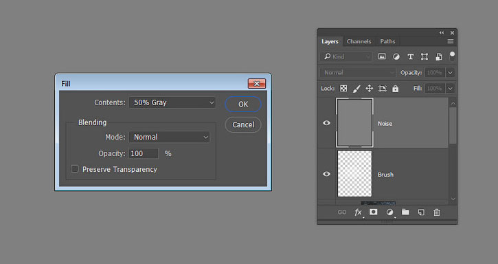The width and height of the screenshot is (498, 264).
Task: Switch to the Paths tab
Action: pyautogui.click(x=387, y=41)
